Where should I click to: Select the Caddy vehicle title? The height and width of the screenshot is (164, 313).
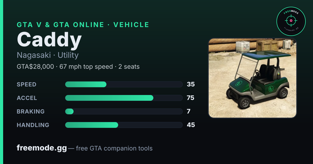(x=49, y=40)
